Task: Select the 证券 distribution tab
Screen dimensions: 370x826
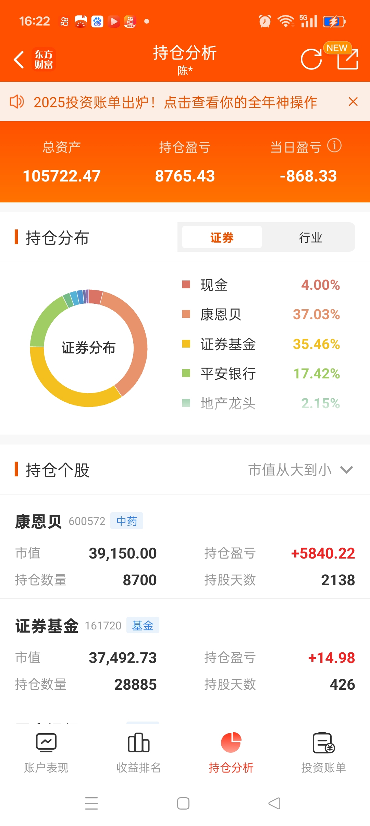Action: click(x=222, y=237)
